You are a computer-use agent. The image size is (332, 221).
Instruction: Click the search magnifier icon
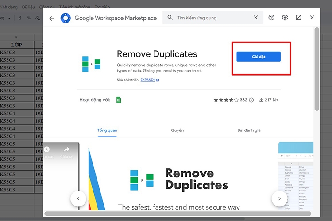170,18
